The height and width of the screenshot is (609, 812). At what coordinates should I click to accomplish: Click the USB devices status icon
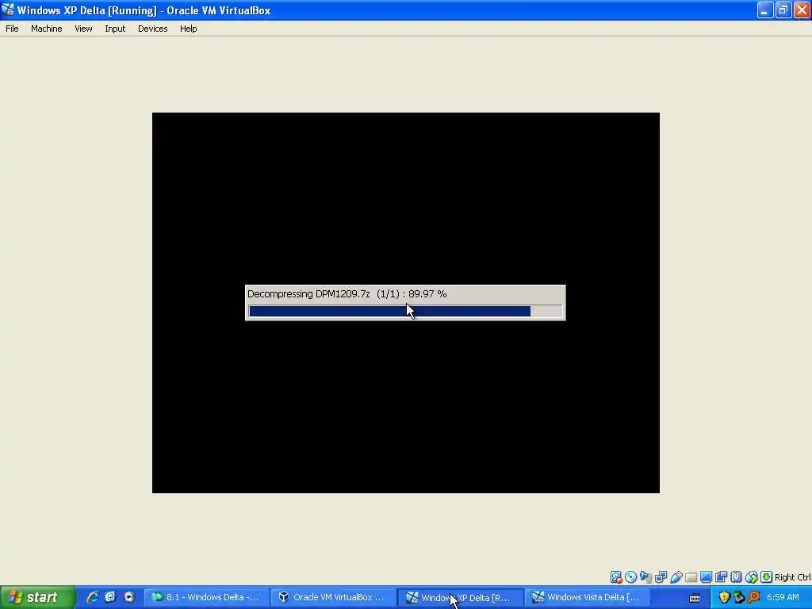pyautogui.click(x=676, y=577)
